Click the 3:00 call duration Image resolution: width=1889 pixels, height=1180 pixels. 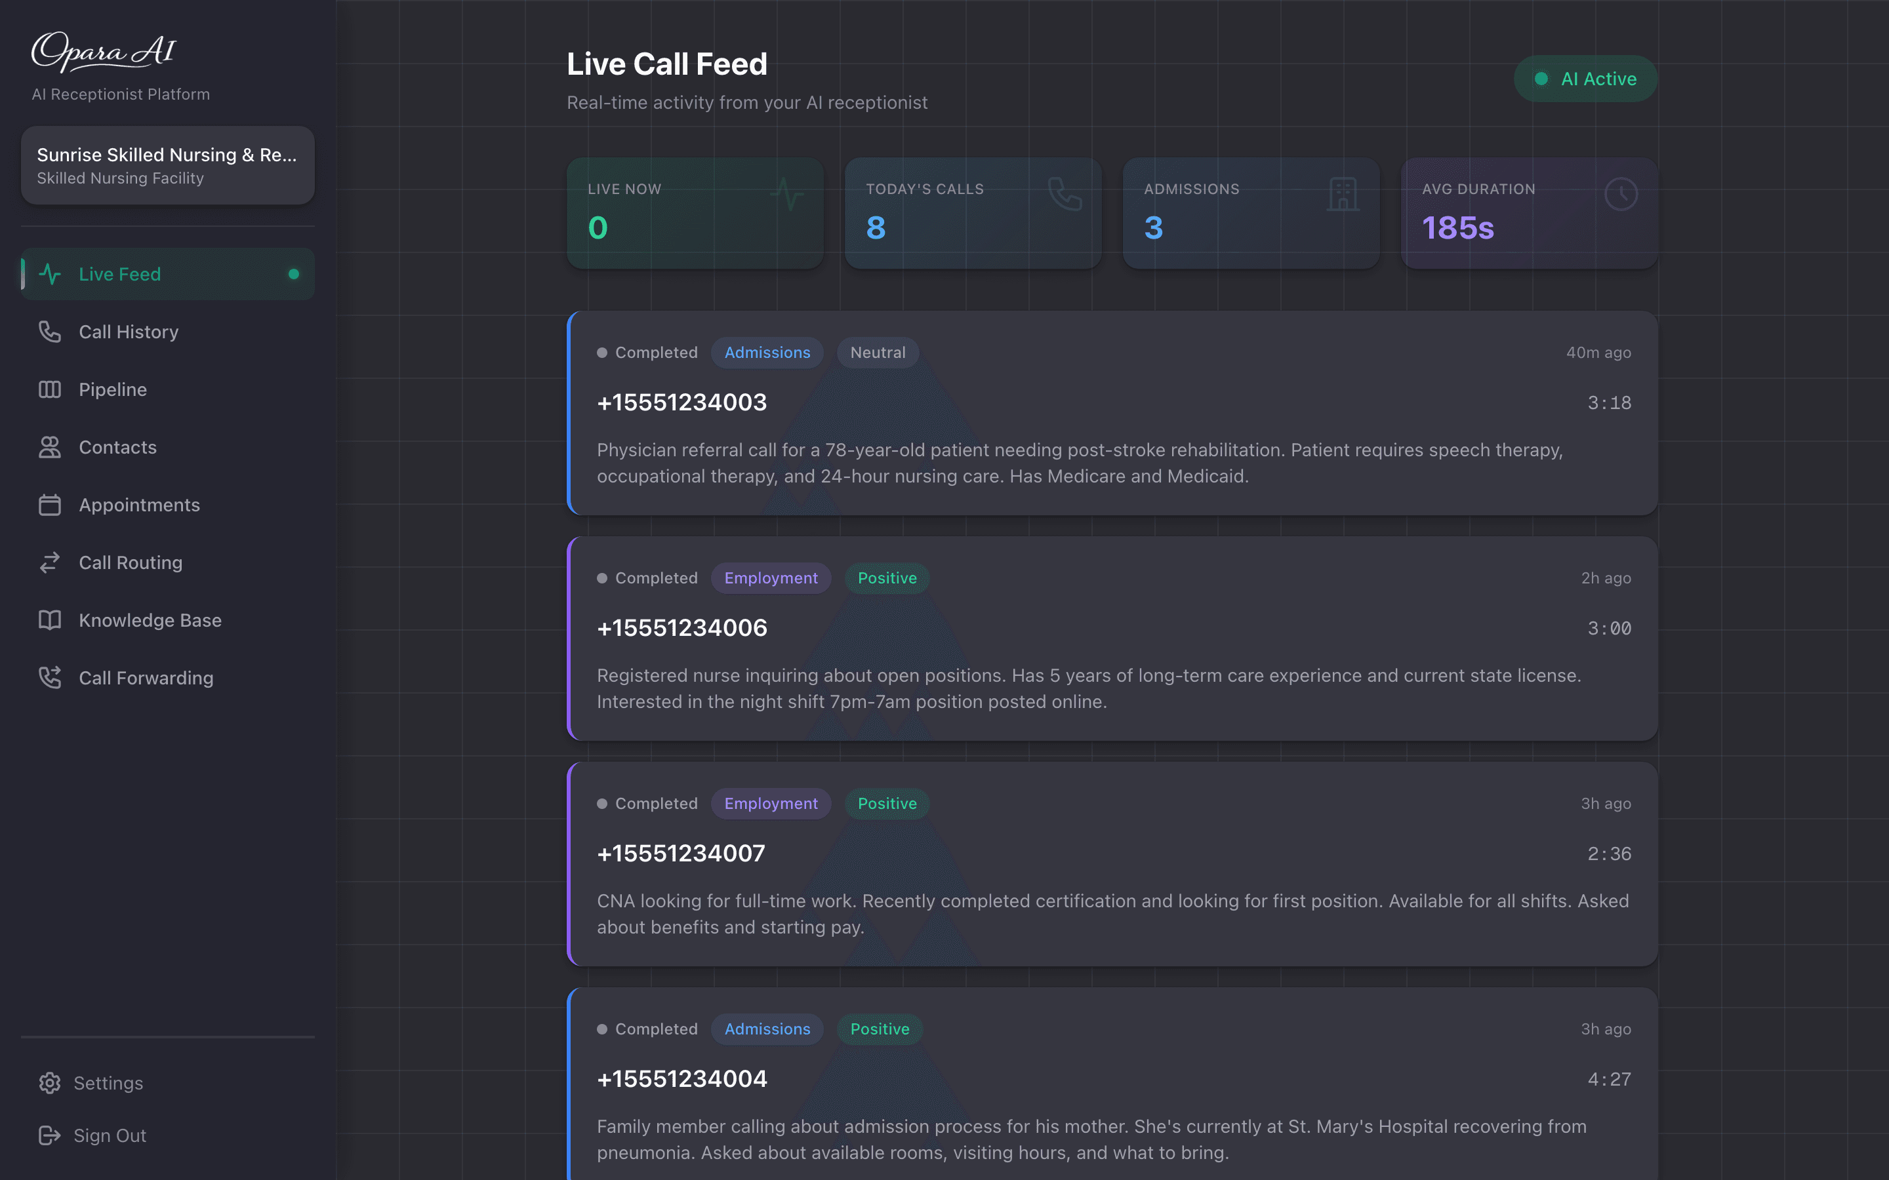[1609, 628]
